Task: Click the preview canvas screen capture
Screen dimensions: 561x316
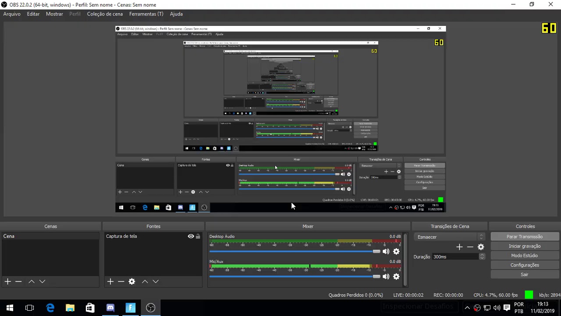Action: [280, 119]
